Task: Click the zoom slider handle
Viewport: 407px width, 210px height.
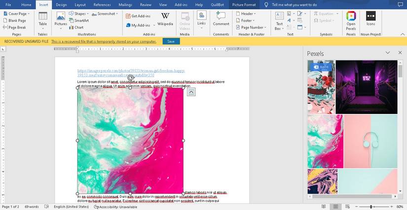Action: click(371, 207)
